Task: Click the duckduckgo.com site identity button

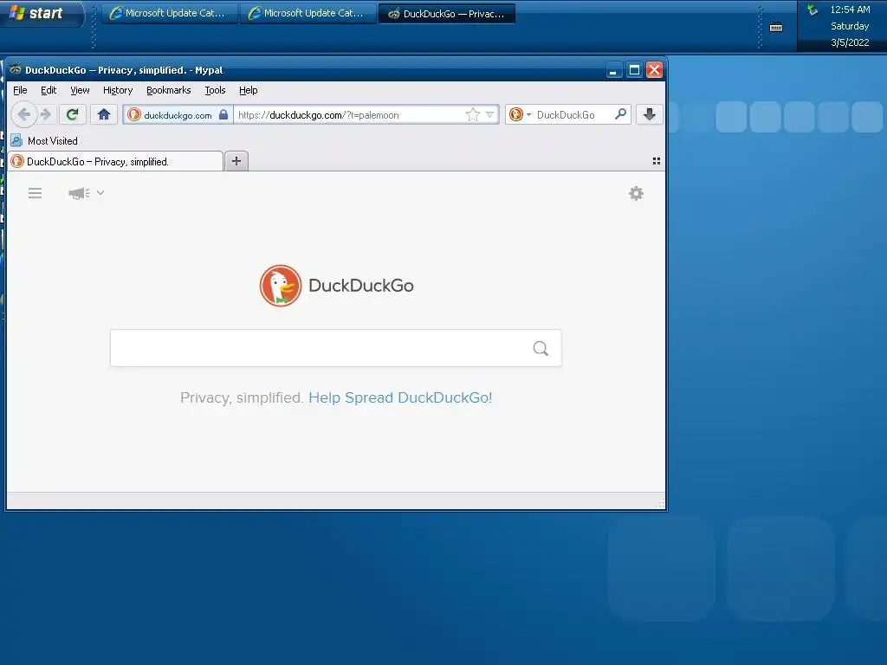Action: coord(178,115)
